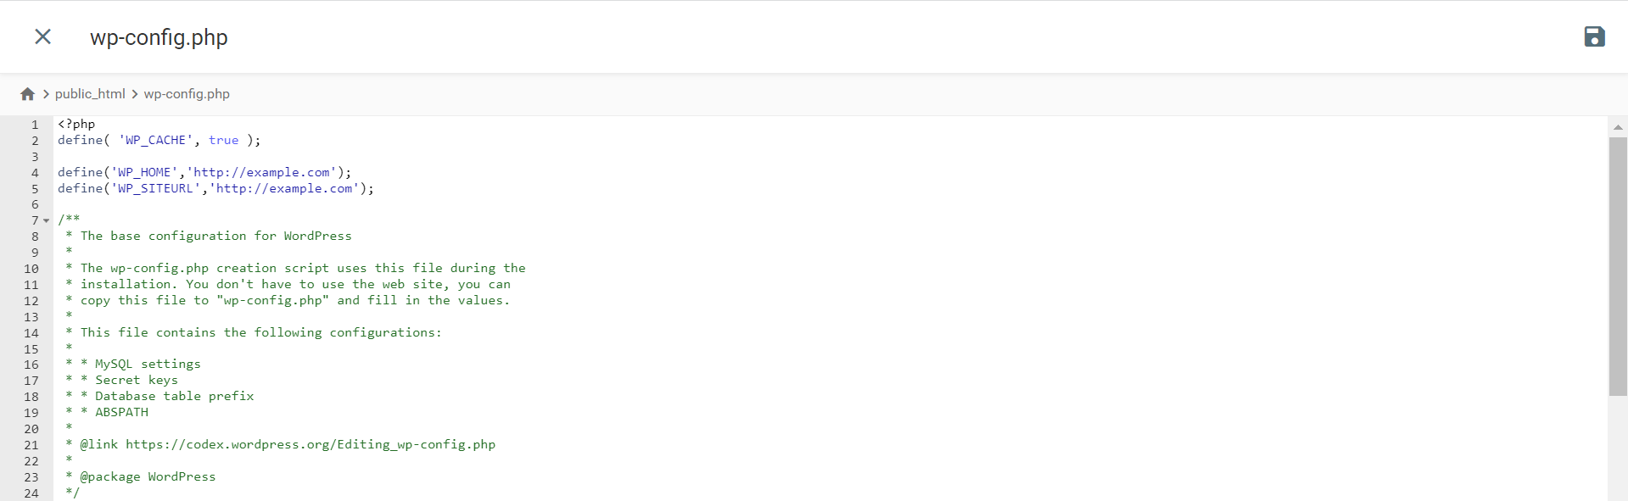Image resolution: width=1628 pixels, height=501 pixels.
Task: Click line number 1 in the gutter
Action: click(35, 125)
